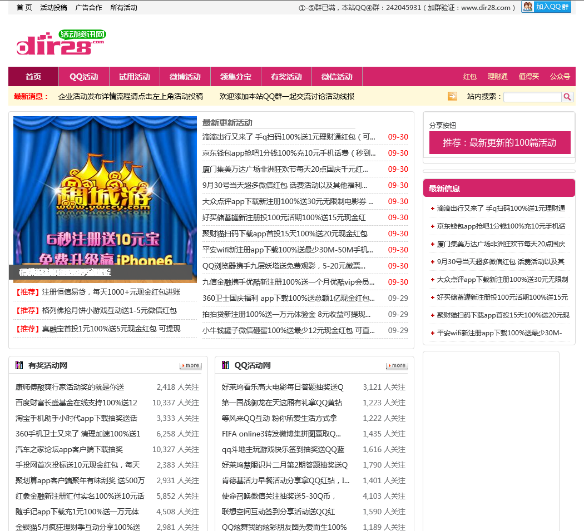Click the search magnifier icon

[567, 97]
